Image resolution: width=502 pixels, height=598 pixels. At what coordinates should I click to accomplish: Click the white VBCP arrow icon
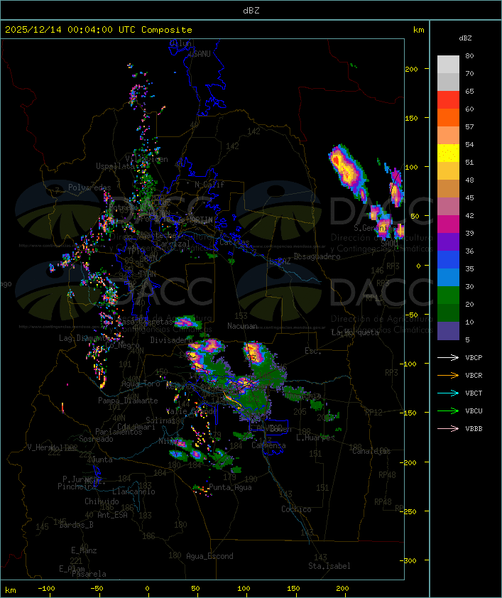(x=448, y=357)
